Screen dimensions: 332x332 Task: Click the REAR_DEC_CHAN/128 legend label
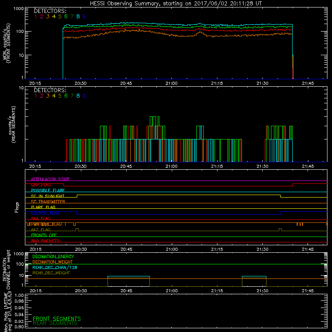[55, 267]
